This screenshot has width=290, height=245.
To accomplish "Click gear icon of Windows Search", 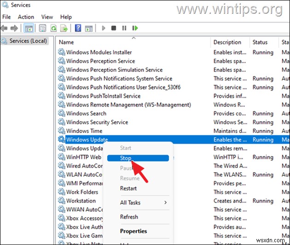I will point(61,113).
